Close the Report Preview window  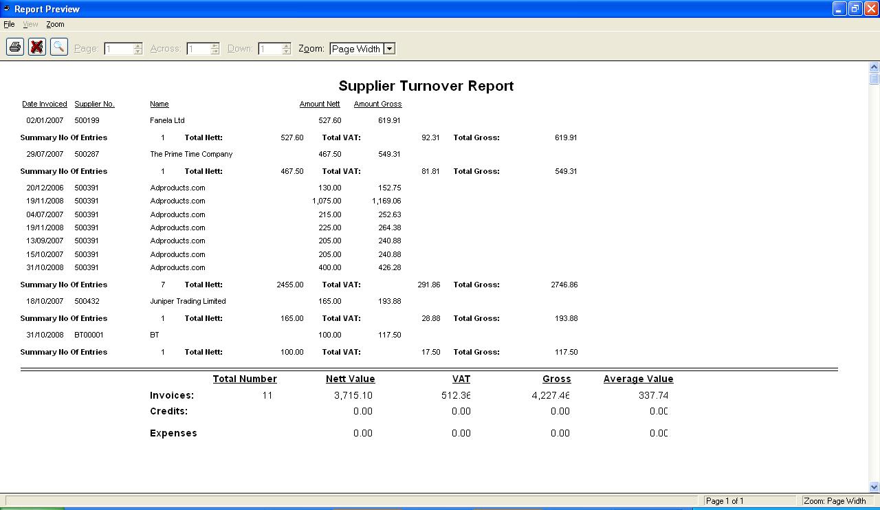point(871,9)
